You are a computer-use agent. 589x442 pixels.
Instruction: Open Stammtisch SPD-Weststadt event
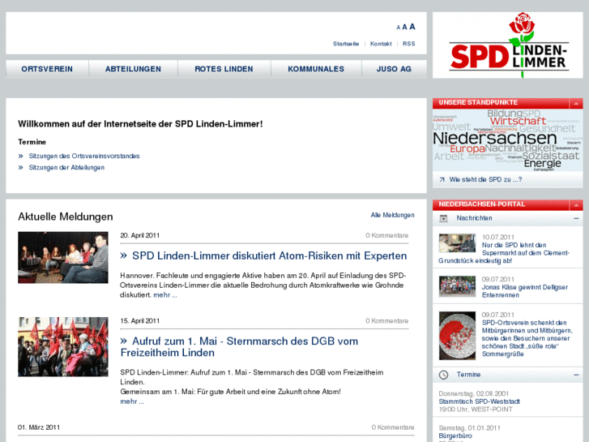[480, 401]
